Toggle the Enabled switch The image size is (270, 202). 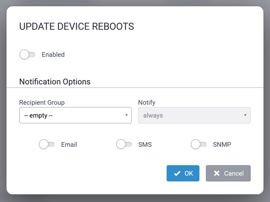27,54
